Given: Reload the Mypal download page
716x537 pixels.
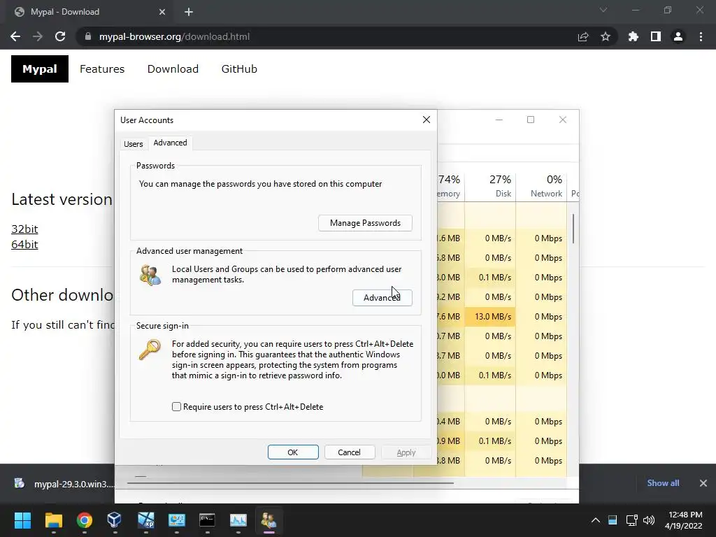Looking at the screenshot, I should 60,36.
